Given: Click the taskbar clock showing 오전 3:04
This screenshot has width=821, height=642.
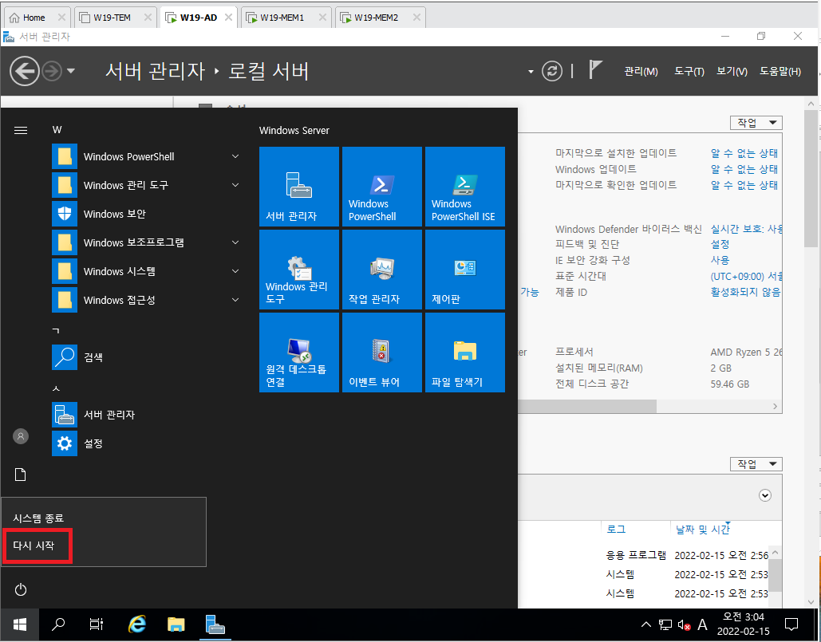Looking at the screenshot, I should [x=743, y=624].
